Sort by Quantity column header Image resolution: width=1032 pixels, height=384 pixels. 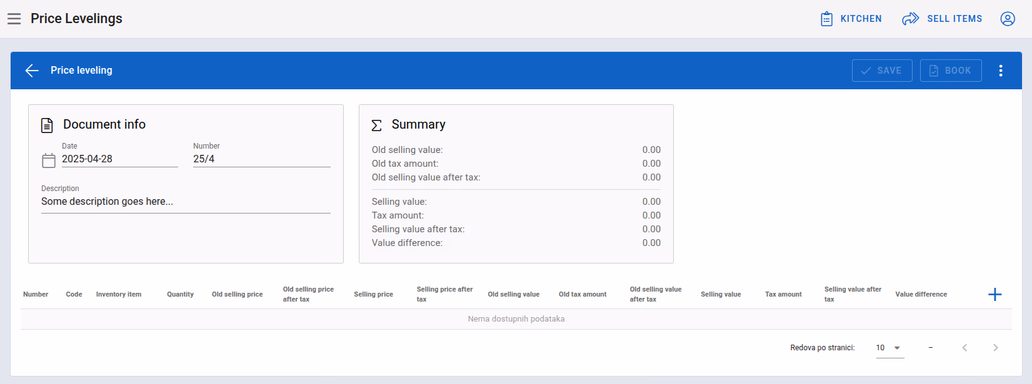[180, 295]
